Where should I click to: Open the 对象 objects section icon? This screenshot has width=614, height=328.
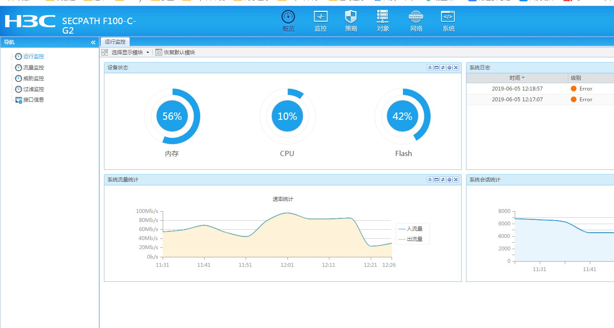pyautogui.click(x=383, y=18)
